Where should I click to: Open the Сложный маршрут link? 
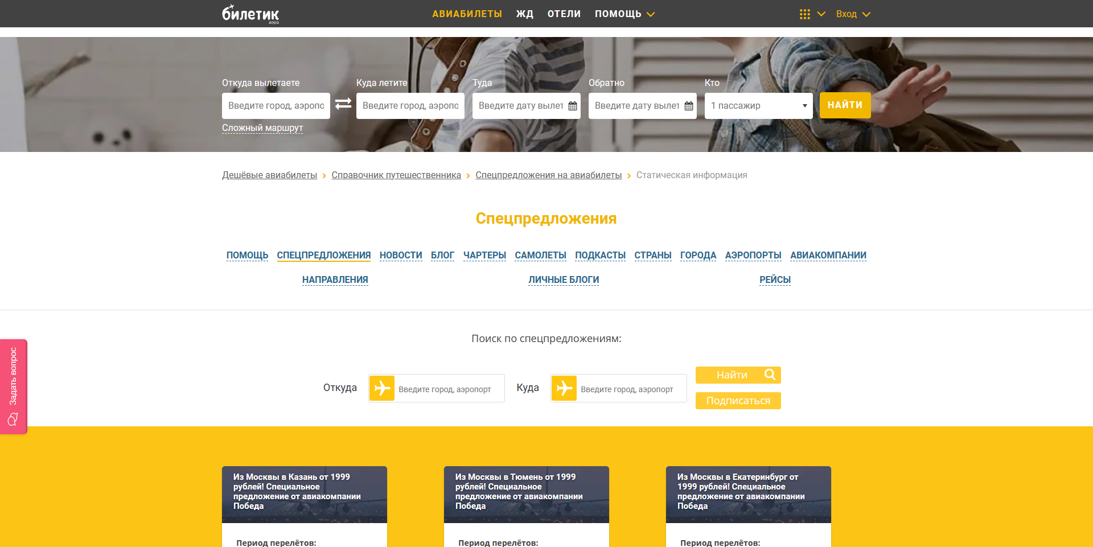pos(262,128)
